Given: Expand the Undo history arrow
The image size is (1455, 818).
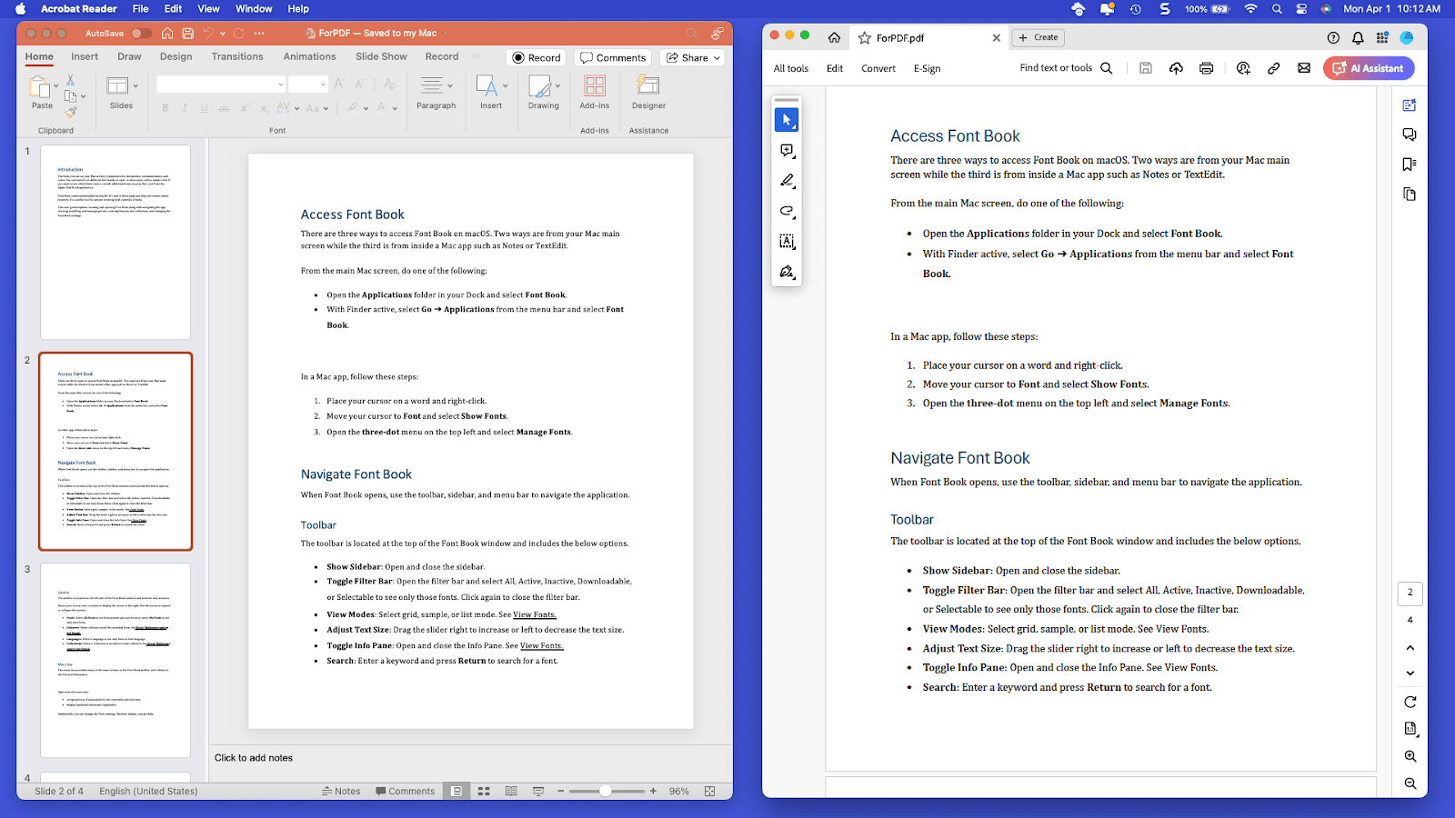Looking at the screenshot, I should tap(223, 34).
